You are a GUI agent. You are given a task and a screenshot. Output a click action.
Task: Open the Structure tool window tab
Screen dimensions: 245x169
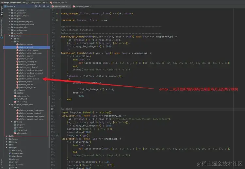coord(2,163)
